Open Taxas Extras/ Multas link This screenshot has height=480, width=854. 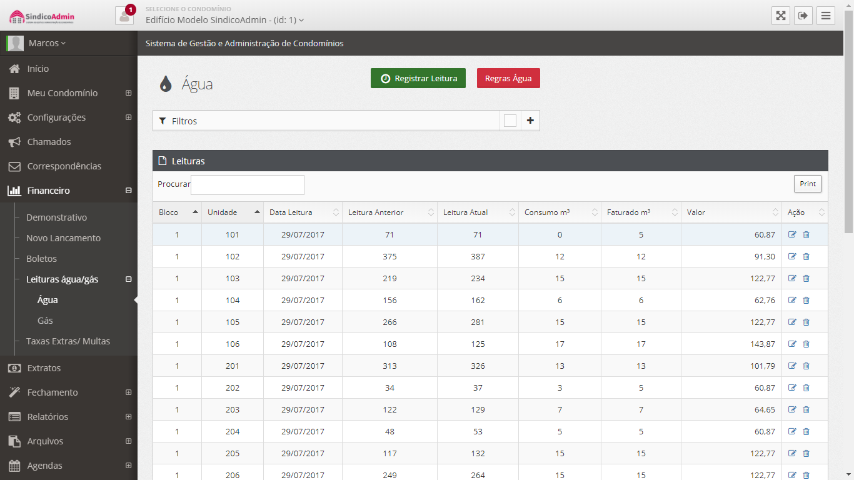click(x=68, y=341)
